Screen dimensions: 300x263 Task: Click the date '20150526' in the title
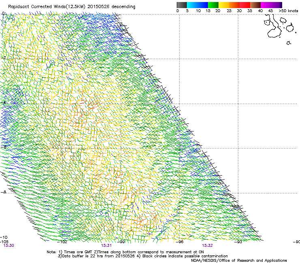99,7
